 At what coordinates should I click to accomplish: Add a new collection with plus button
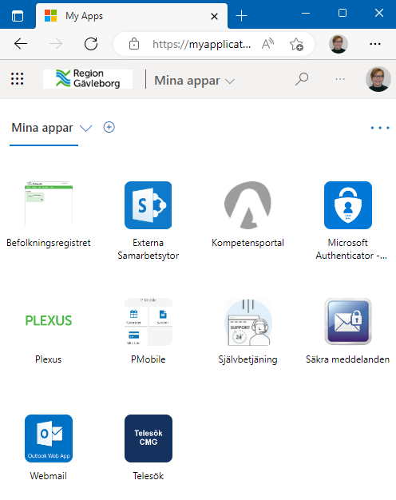pyautogui.click(x=109, y=127)
